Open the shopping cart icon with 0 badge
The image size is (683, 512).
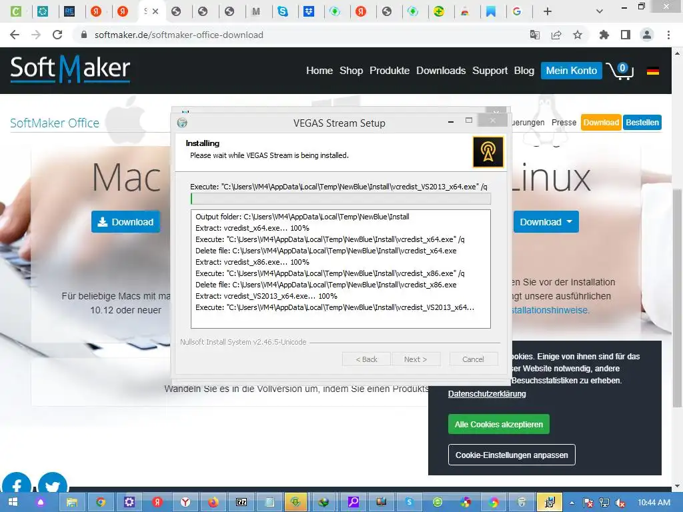pyautogui.click(x=620, y=71)
